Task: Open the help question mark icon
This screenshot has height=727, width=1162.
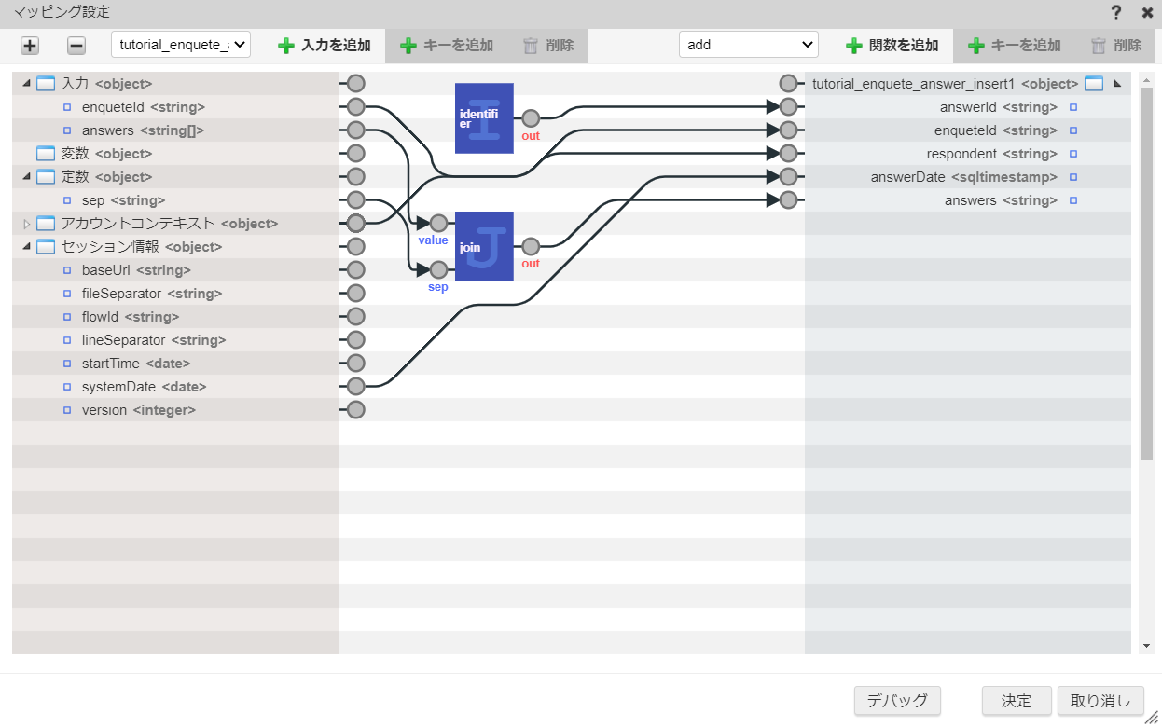Action: [1116, 13]
